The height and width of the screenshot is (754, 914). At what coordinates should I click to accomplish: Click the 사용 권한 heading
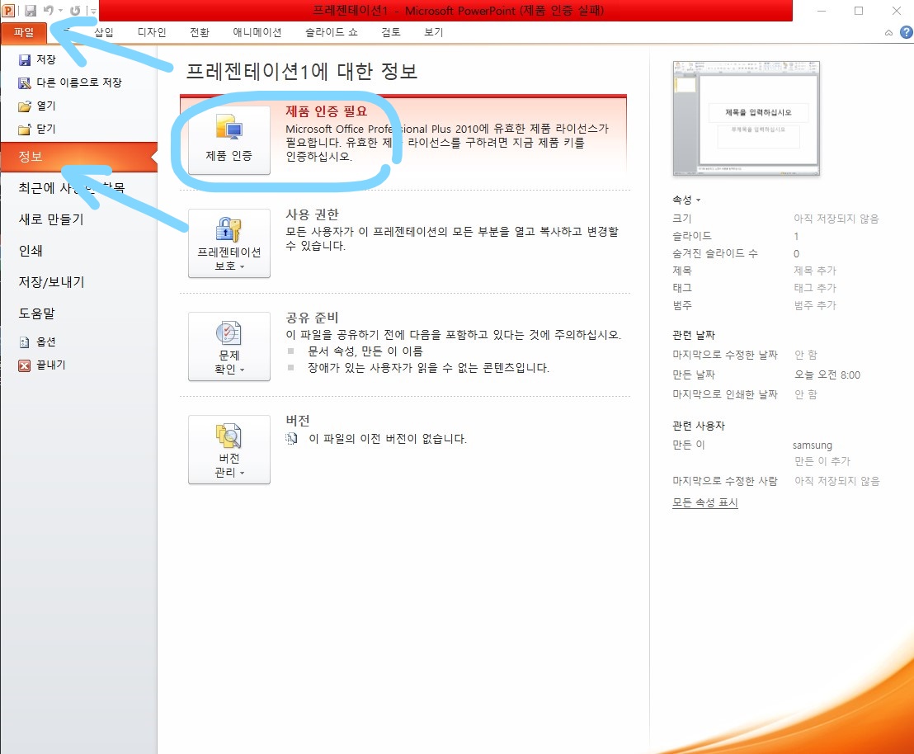[312, 214]
